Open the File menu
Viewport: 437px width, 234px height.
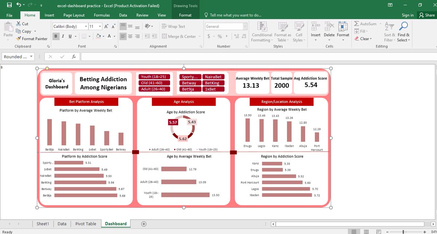(9, 15)
